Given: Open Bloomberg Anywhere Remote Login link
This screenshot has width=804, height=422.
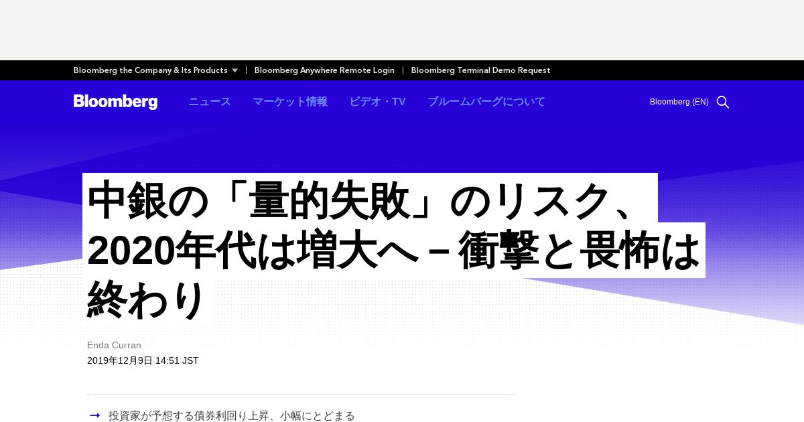Looking at the screenshot, I should [x=324, y=70].
